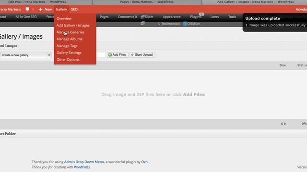This screenshot has width=307, height=172.
Task: Click the CKEditor menu icon
Action: pos(185,23)
